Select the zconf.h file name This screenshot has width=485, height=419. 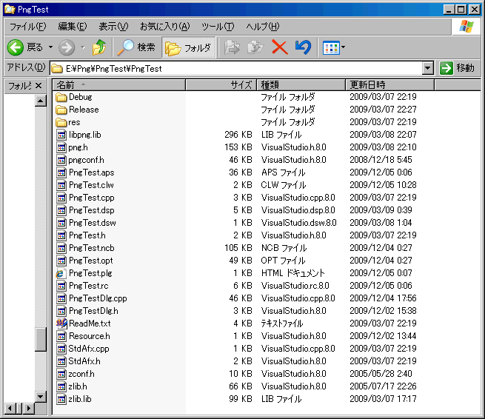(81, 374)
